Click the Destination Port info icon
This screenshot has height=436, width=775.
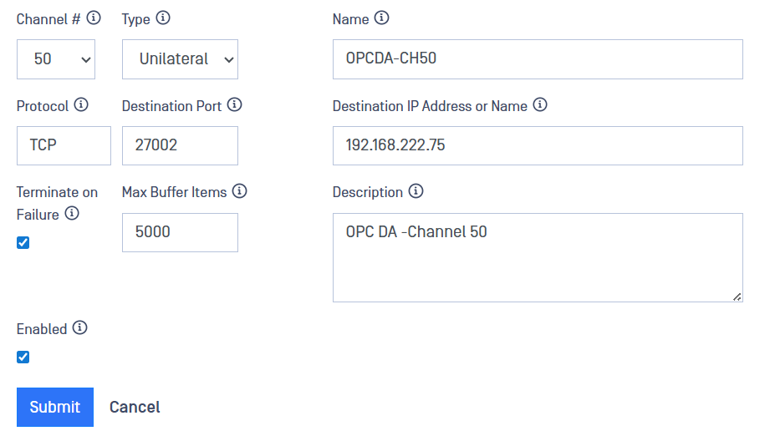click(x=235, y=104)
